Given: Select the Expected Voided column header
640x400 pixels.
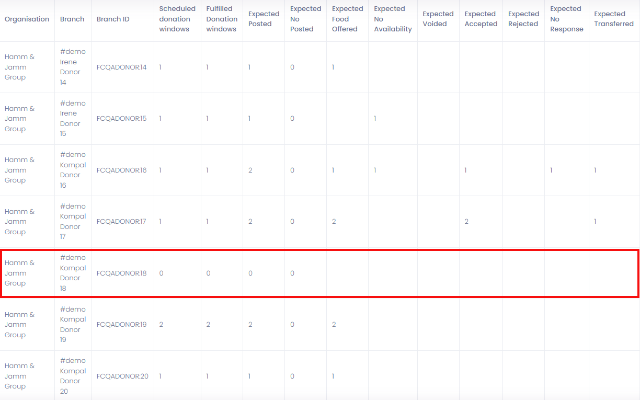Looking at the screenshot, I should (x=438, y=19).
